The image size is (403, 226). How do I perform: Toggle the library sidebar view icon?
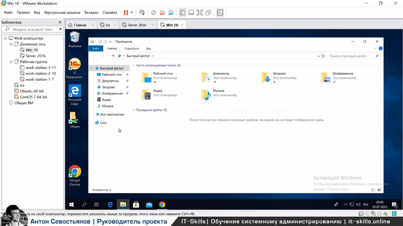[x=183, y=13]
